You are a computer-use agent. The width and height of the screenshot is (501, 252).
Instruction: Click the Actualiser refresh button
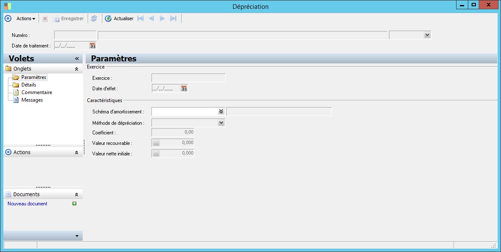(x=119, y=18)
